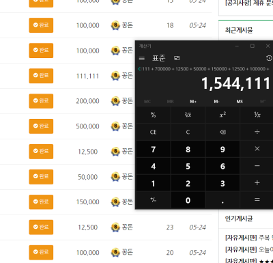The image size is (273, 263).
Task: Click digit 5 on calculator
Action: [188, 166]
